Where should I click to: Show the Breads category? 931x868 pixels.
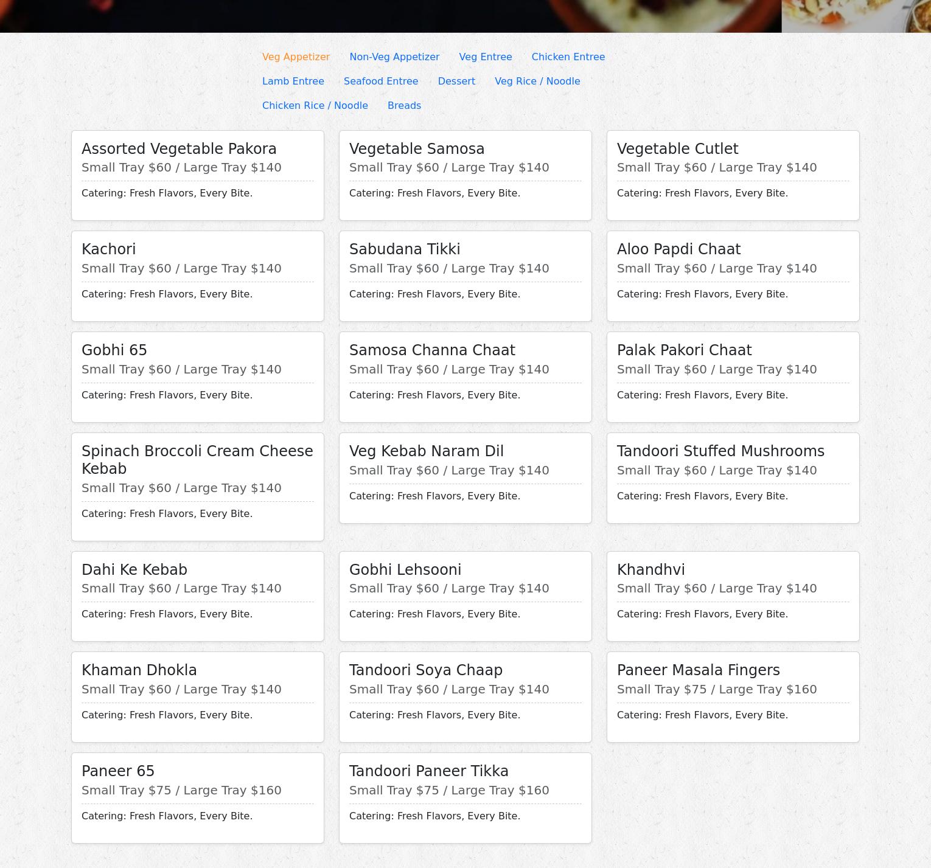404,105
